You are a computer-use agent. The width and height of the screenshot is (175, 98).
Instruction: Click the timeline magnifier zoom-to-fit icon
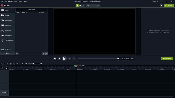(22, 63)
